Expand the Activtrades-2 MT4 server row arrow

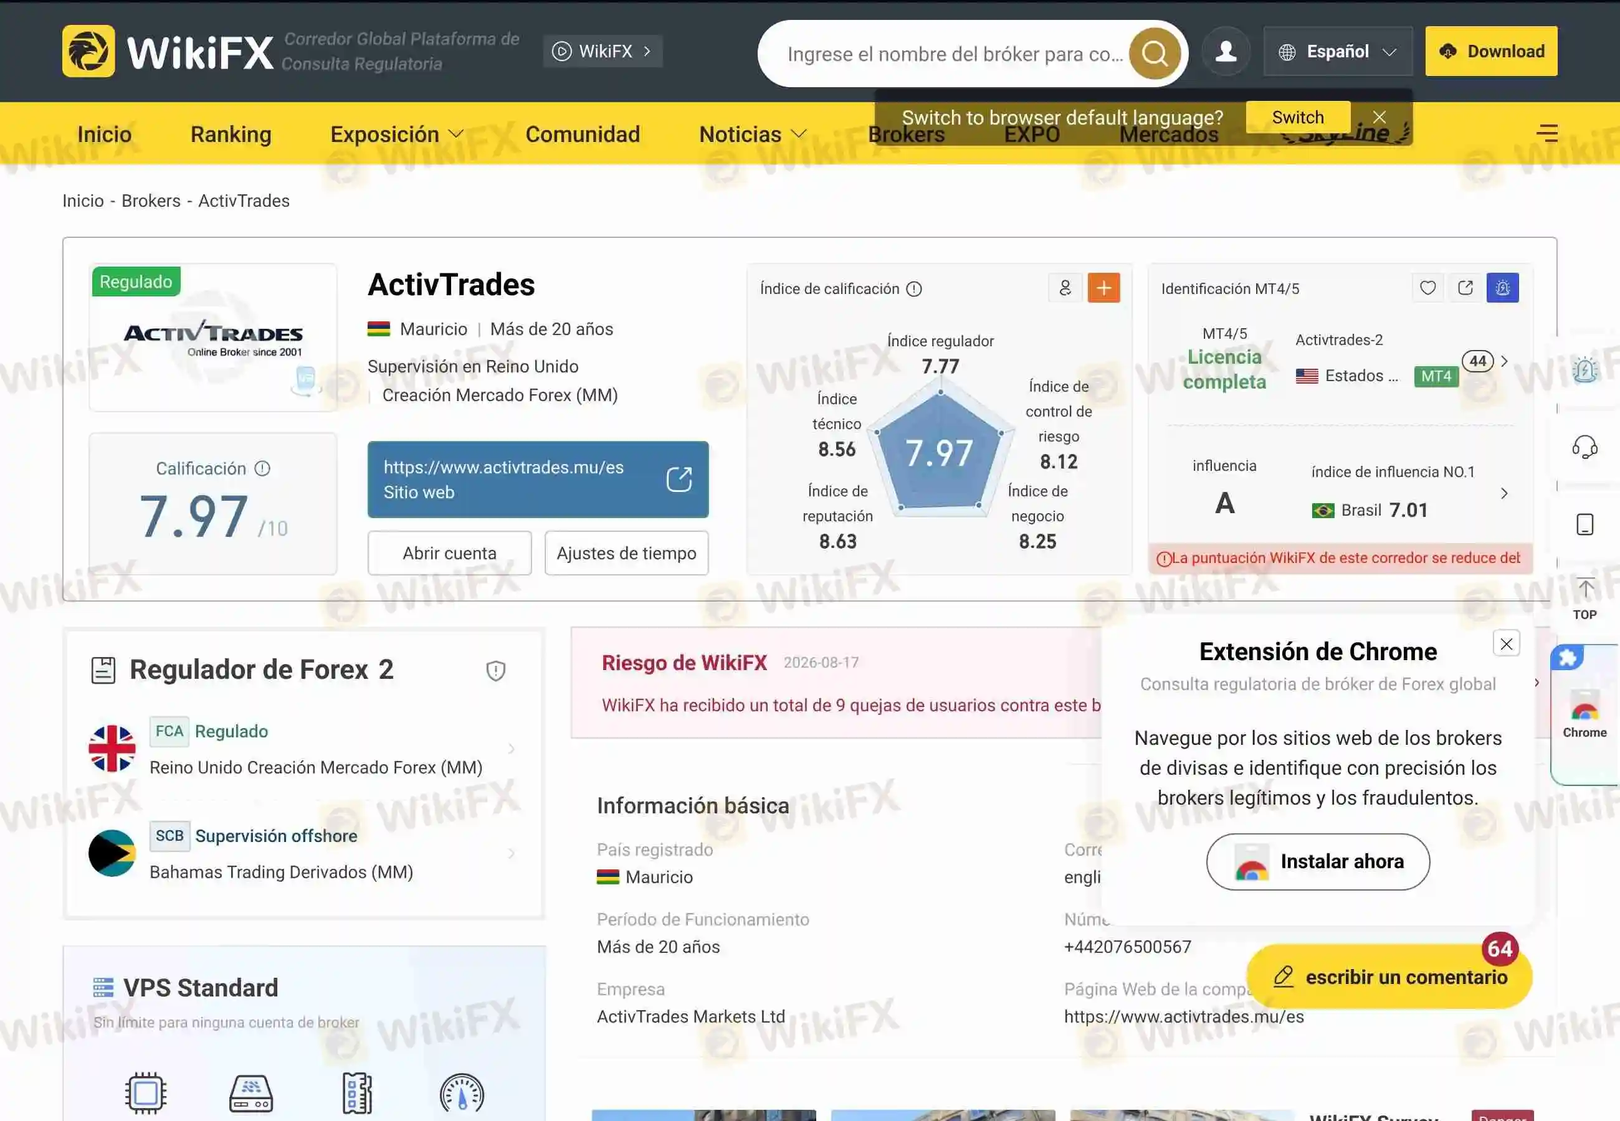tap(1504, 361)
